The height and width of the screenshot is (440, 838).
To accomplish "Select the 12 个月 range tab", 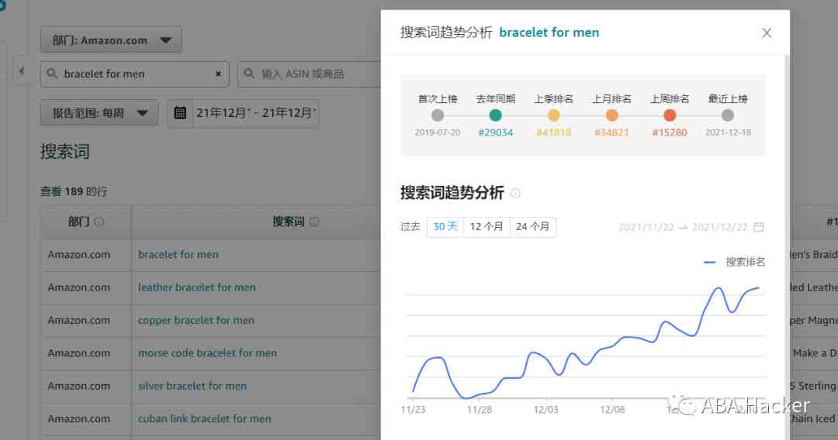I will coord(487,227).
